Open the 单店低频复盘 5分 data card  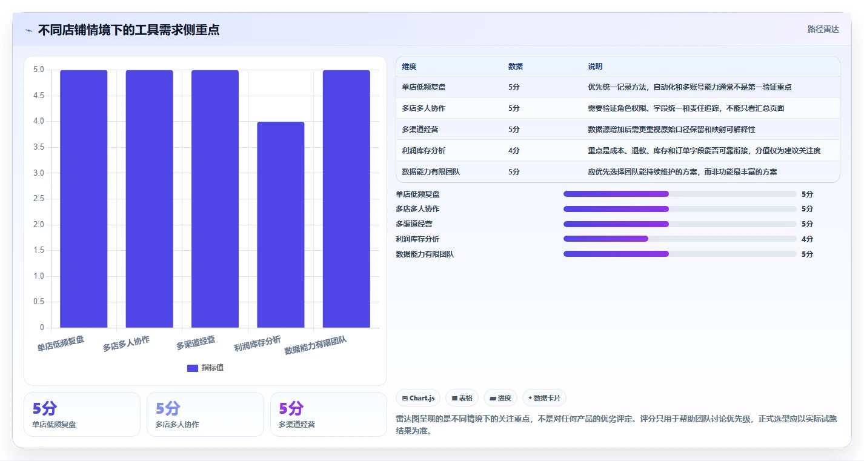82,414
